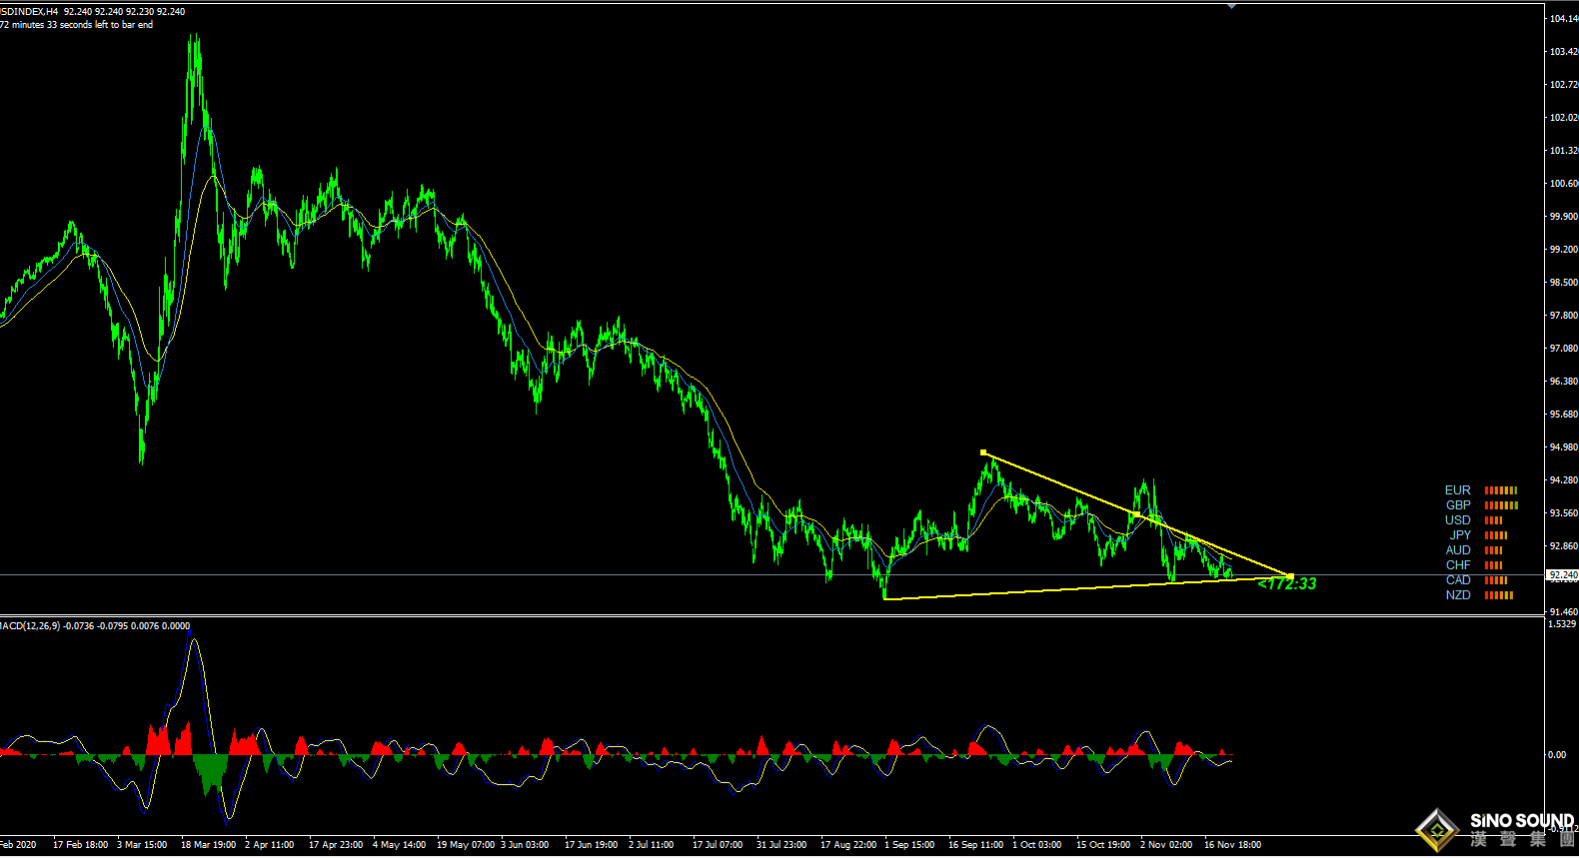Select the triangle apex anchor point

click(1291, 577)
